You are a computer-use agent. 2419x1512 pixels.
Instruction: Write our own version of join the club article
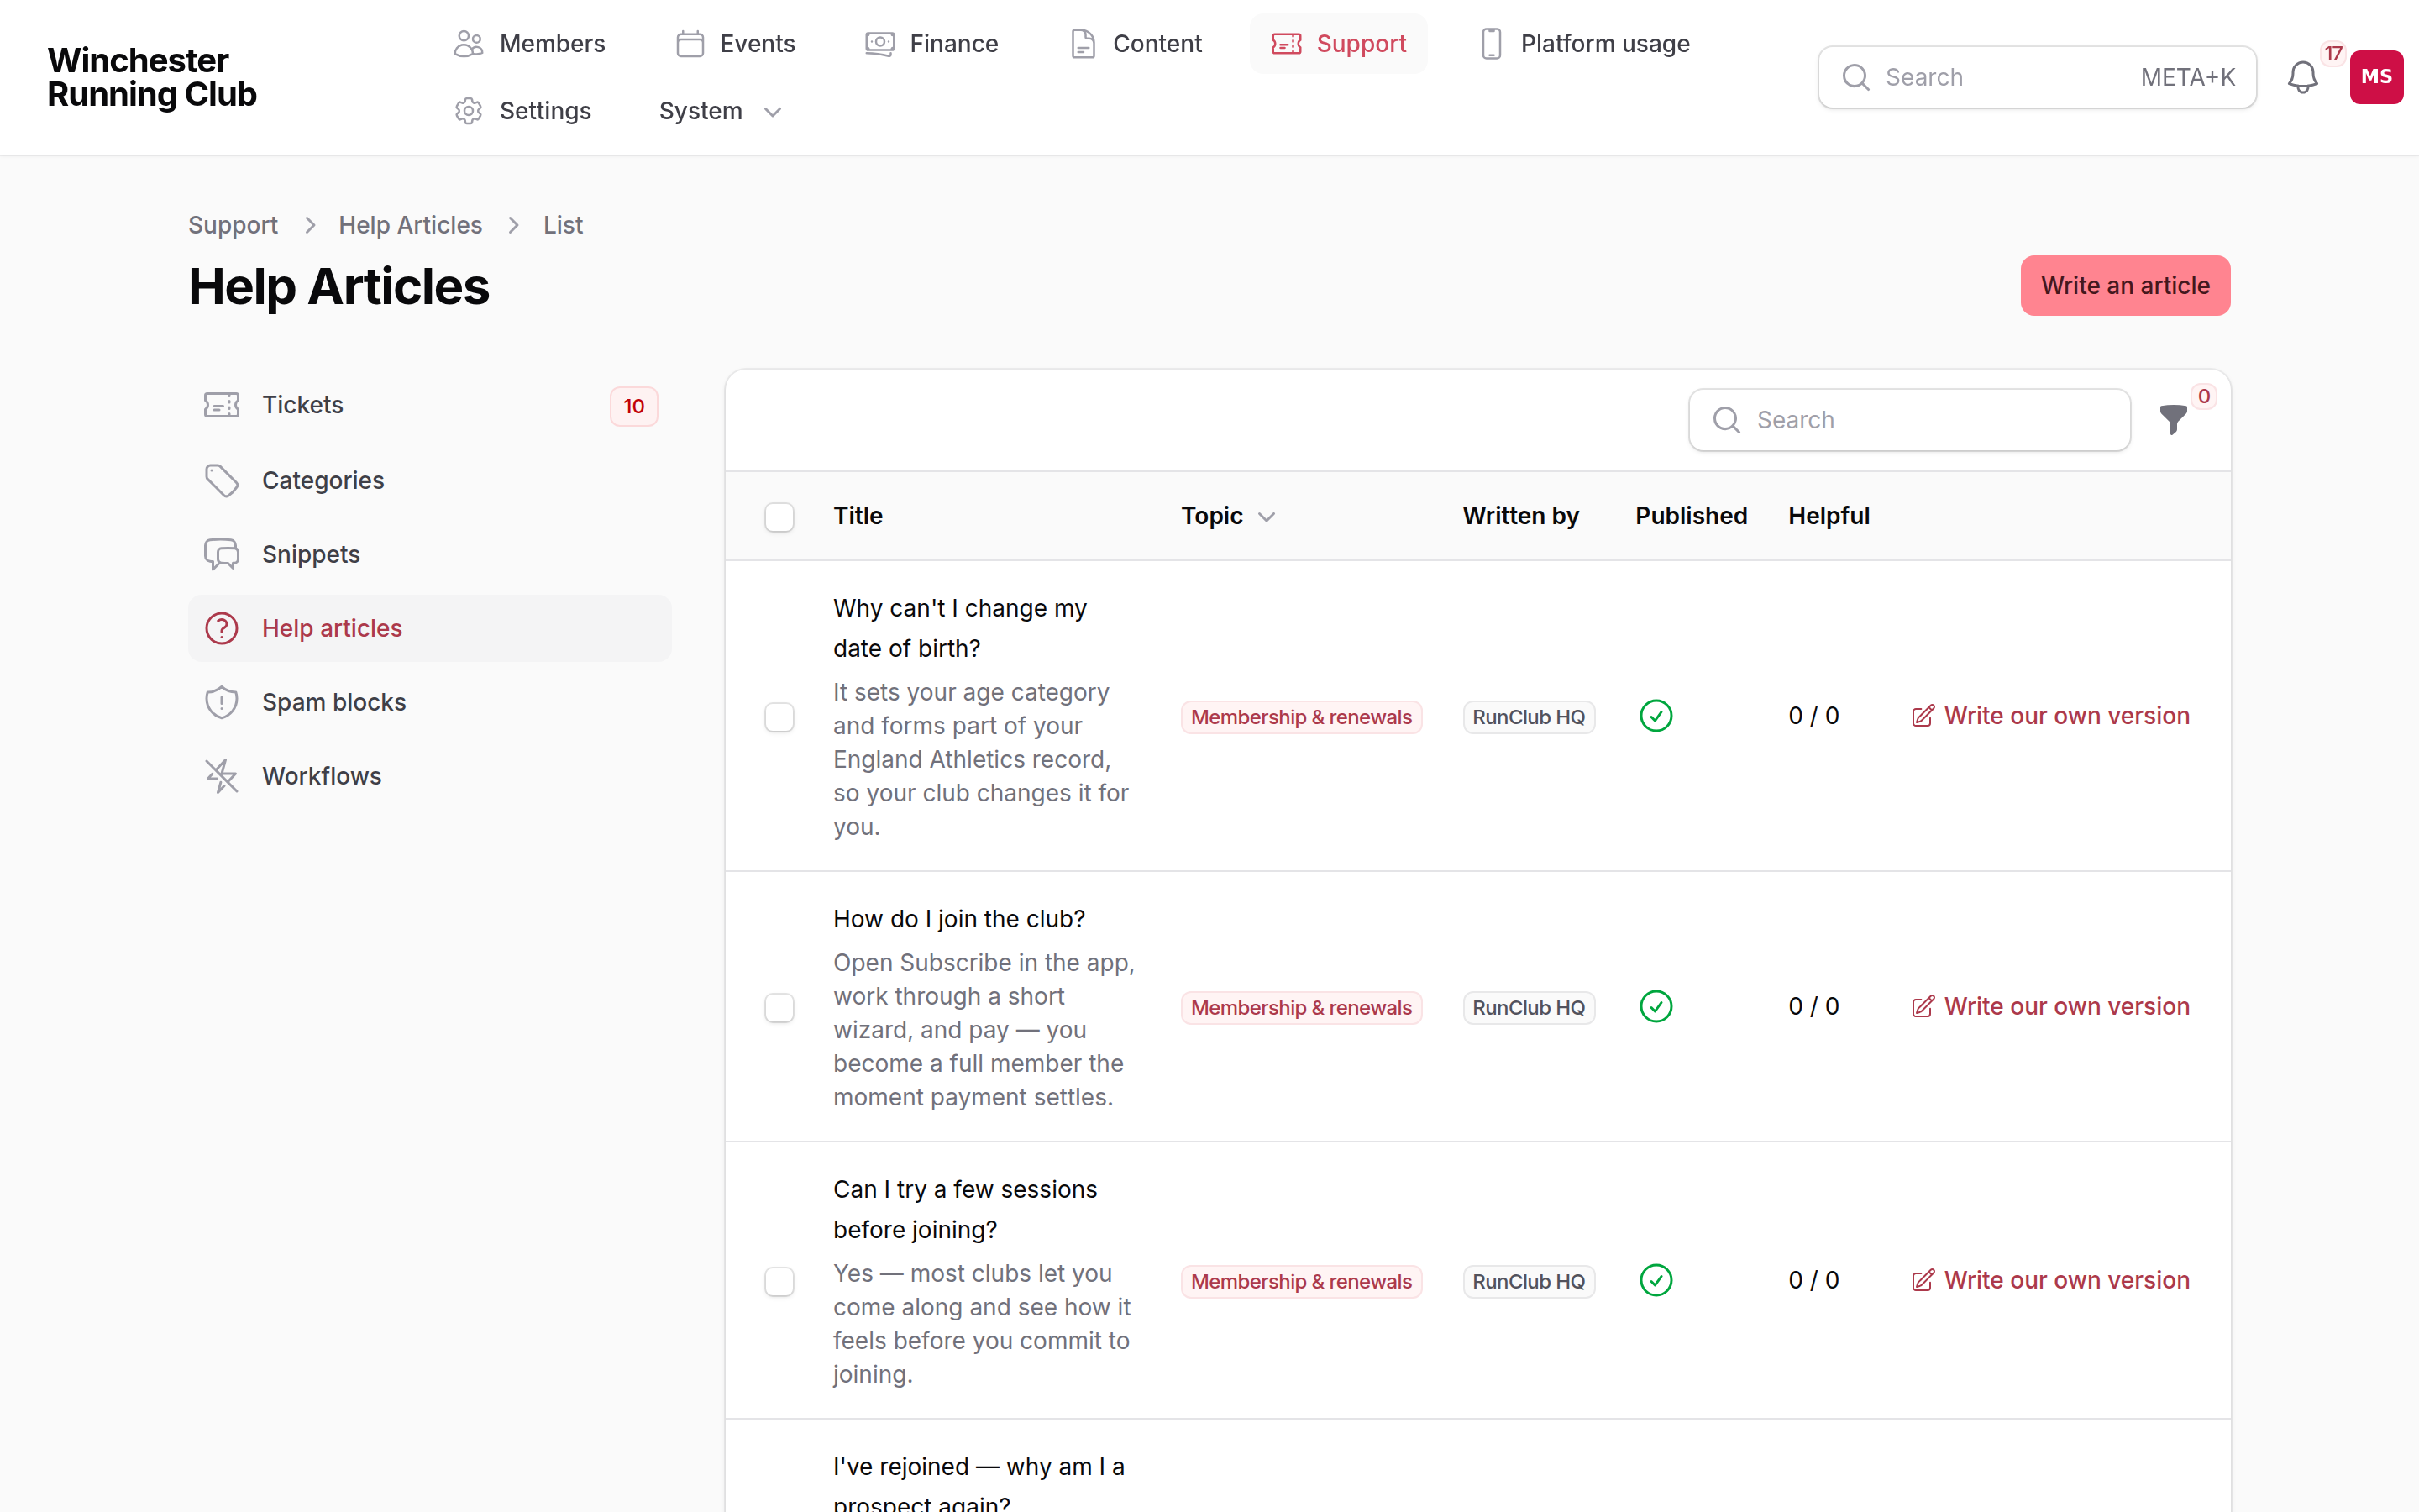(x=2050, y=1006)
